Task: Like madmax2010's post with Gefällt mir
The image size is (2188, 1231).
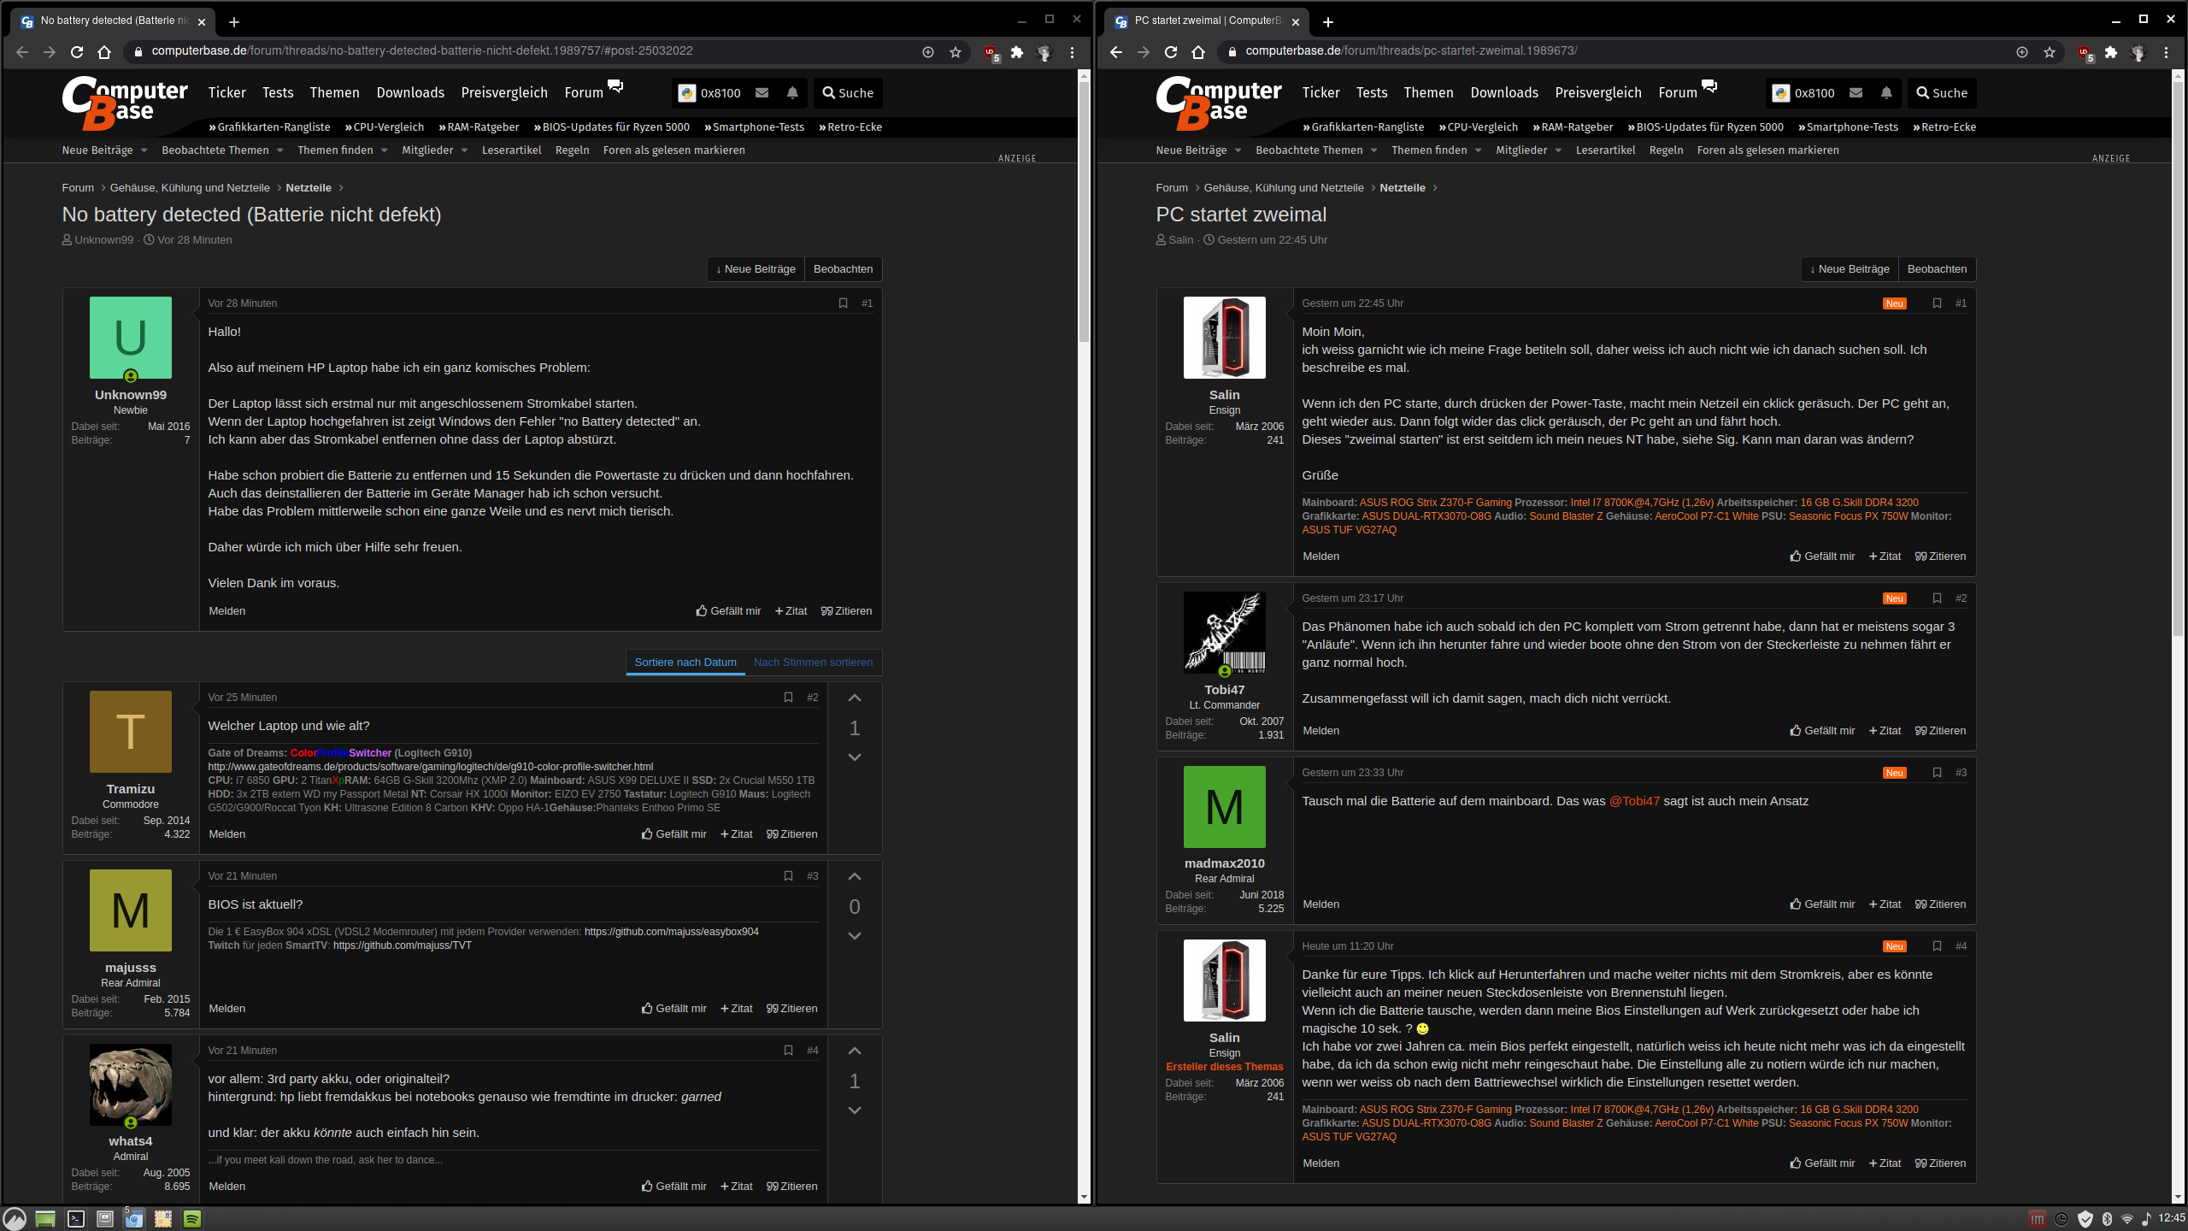Action: pos(1822,904)
